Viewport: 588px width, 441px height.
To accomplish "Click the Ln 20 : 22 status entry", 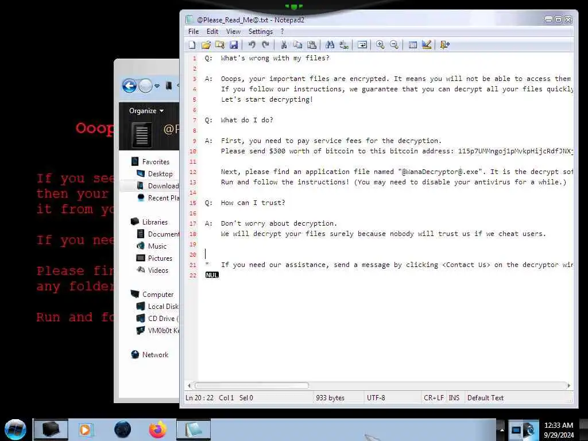I will pos(199,398).
